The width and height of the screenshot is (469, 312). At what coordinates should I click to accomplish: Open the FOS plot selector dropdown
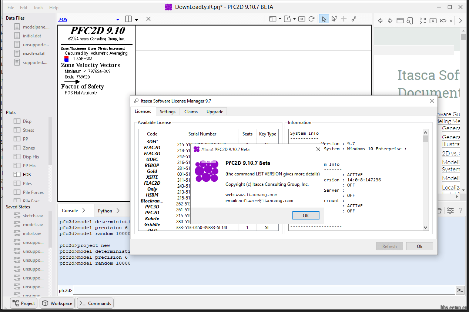click(x=118, y=20)
